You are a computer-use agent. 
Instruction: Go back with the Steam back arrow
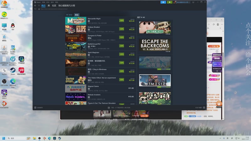[35, 6]
